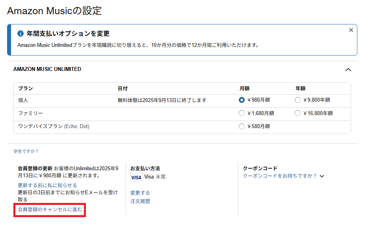This screenshot has width=368, height=225.
Task: Open the 学生ですか？ link
Action: pyautogui.click(x=26, y=151)
